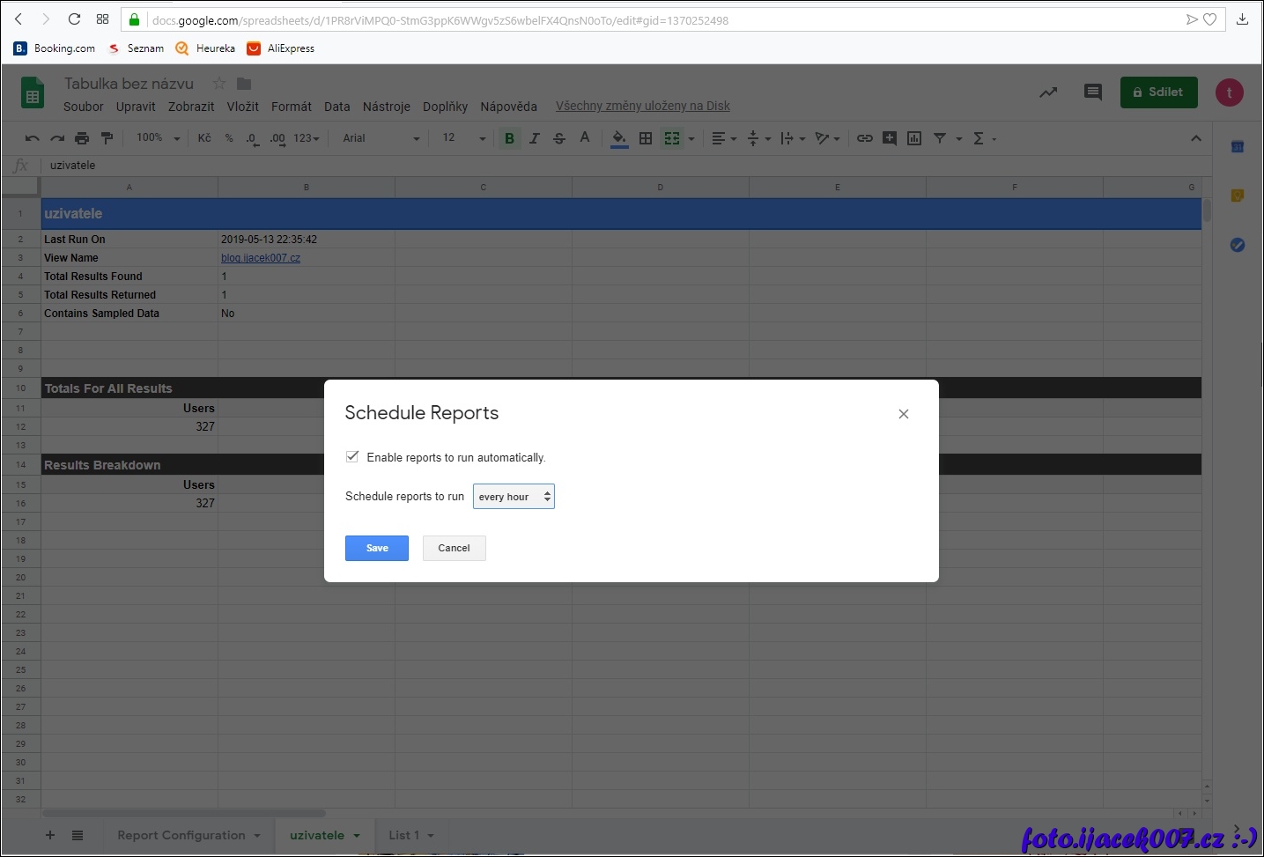1264x857 pixels.
Task: Open the fill color picker
Action: [x=619, y=138]
